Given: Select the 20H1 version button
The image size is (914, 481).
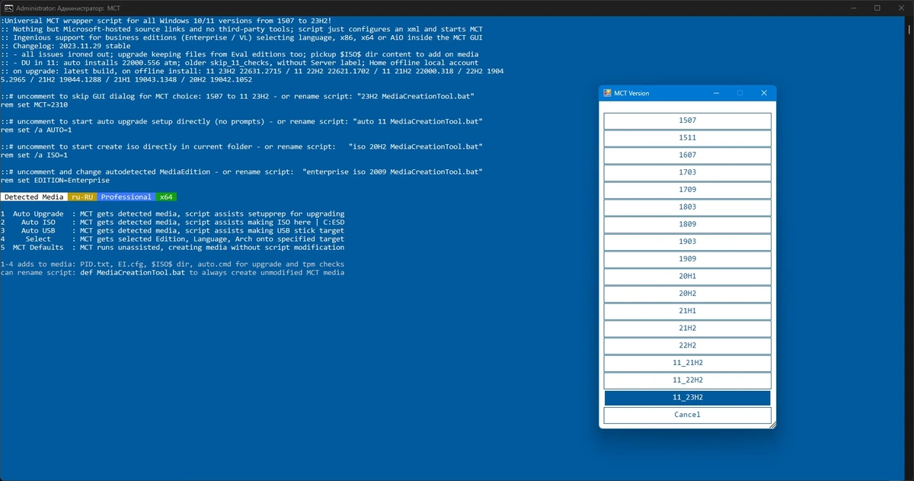Looking at the screenshot, I should pyautogui.click(x=687, y=276).
